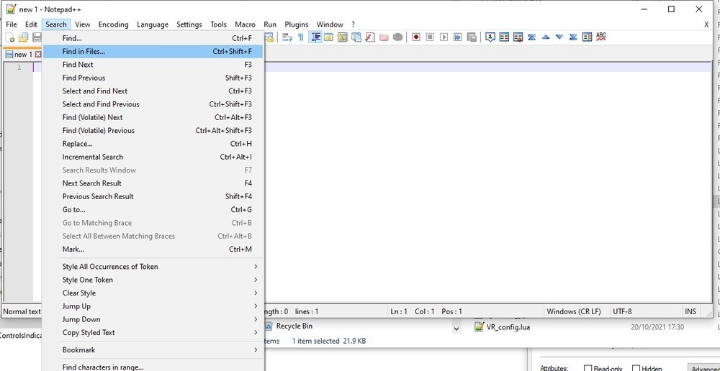Viewport: 720px width, 371px height.
Task: Close the new 1 tab with red X
Action: (x=38, y=54)
